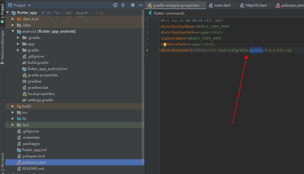
Task: Select local.properties file
Action: [x=41, y=94]
